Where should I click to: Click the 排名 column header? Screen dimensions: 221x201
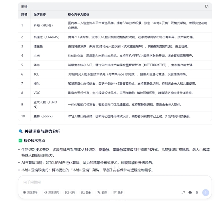pyautogui.click(x=24, y=14)
